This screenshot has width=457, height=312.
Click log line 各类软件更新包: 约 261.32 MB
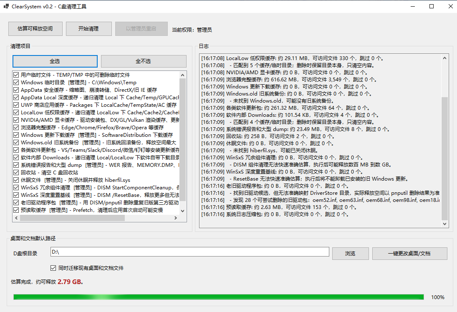tap(285, 108)
